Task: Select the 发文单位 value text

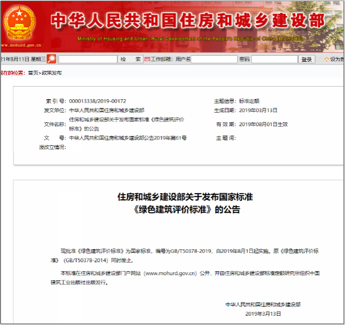Action: pos(107,111)
